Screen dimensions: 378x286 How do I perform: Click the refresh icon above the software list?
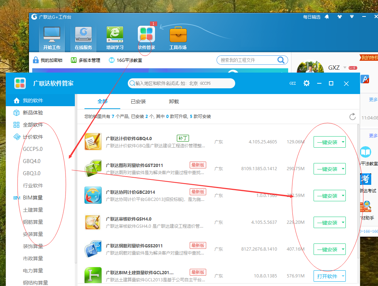[x=353, y=117]
